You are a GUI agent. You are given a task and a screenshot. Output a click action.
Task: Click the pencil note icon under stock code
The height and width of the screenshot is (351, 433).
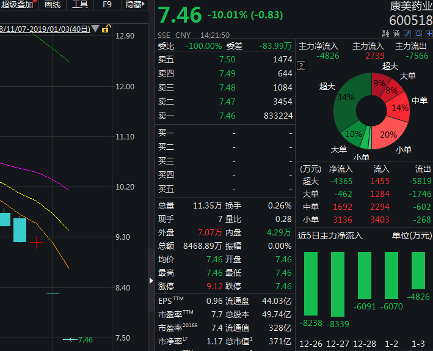(x=407, y=34)
